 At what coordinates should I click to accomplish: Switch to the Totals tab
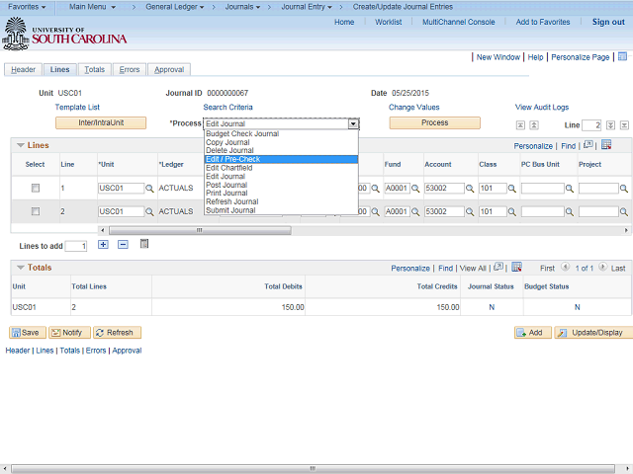click(x=94, y=70)
